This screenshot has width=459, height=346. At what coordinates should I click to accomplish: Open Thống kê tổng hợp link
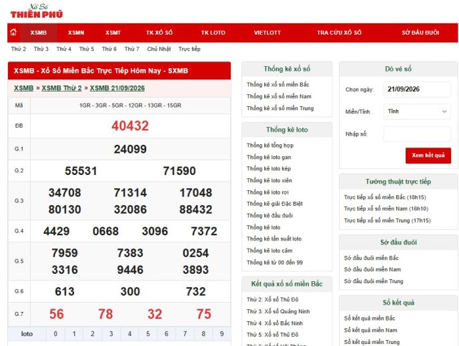pos(270,146)
